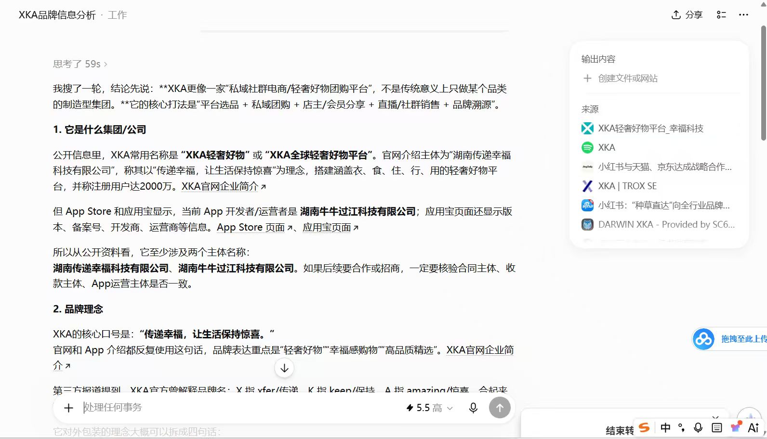Viewport: 767px width, 439px height.
Task: Open XKA官网企业简介 link under 品牌理念
Action: click(480, 350)
